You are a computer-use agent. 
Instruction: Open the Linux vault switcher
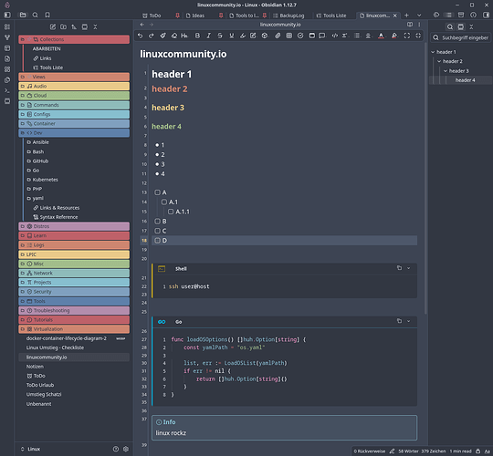point(30,449)
